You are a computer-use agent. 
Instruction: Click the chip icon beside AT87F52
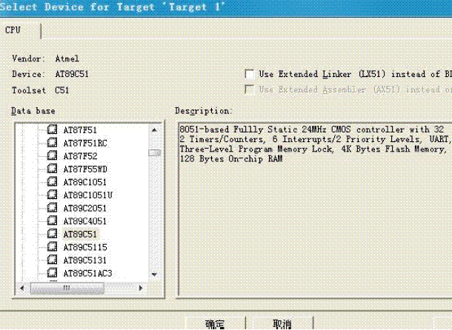[x=52, y=156]
